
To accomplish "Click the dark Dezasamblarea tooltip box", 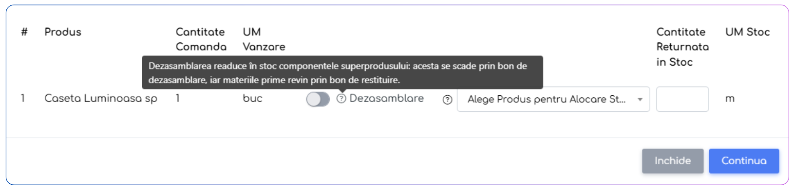I will coord(342,72).
